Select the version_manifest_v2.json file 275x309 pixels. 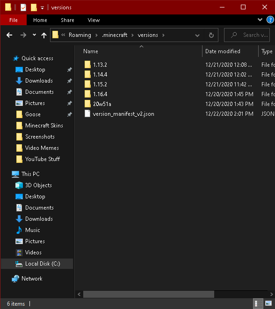[123, 114]
